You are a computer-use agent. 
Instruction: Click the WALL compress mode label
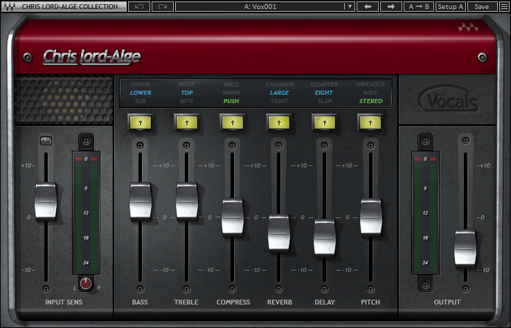click(x=231, y=84)
